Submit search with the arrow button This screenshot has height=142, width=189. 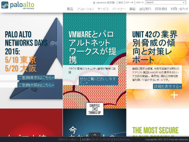click(184, 2)
